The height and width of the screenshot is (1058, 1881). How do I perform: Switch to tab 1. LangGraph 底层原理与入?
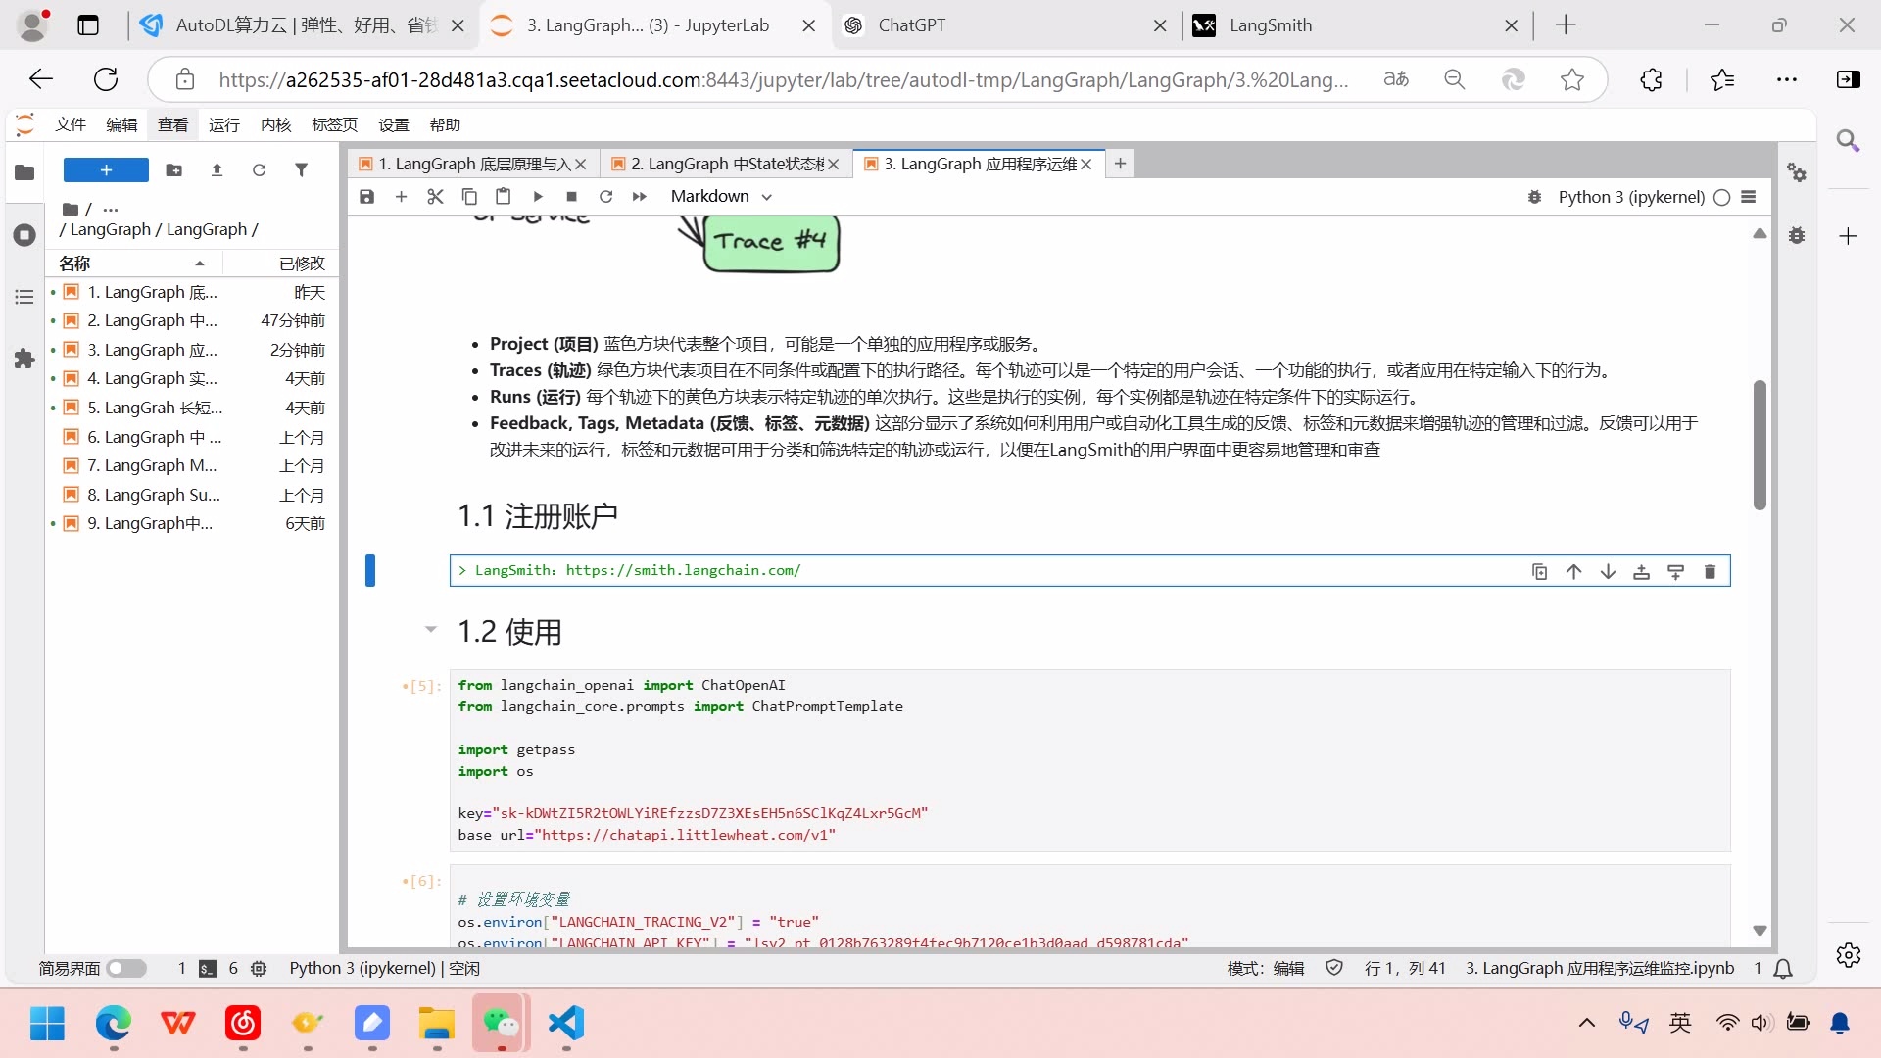(470, 164)
